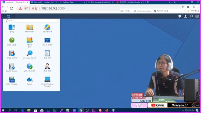Open DSM notifications speech bubble
The height and width of the screenshot is (113, 201).
tap(180, 16)
